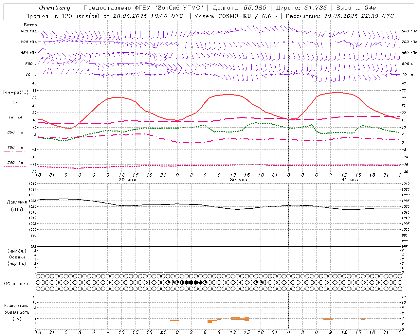419x335 pixels.
Task: Click the 29 мая date label
Action: [x=127, y=180]
